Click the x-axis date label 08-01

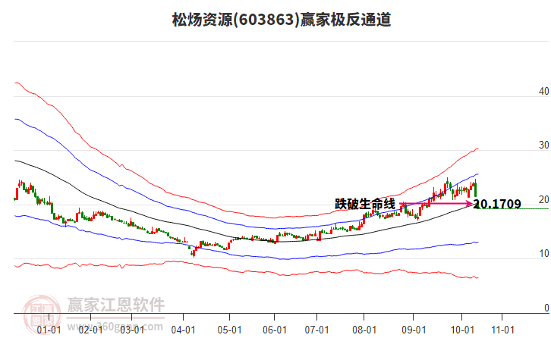tap(364, 330)
